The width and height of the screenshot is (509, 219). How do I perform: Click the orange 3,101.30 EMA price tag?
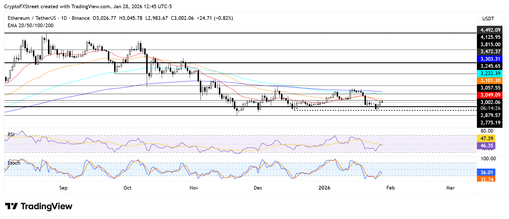click(x=490, y=81)
